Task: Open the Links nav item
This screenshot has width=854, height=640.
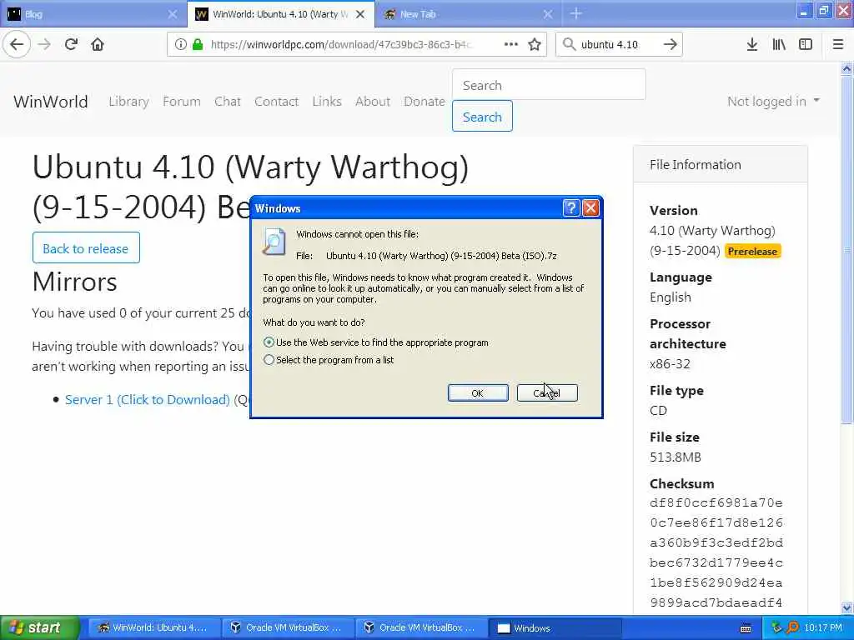Action: pyautogui.click(x=327, y=101)
